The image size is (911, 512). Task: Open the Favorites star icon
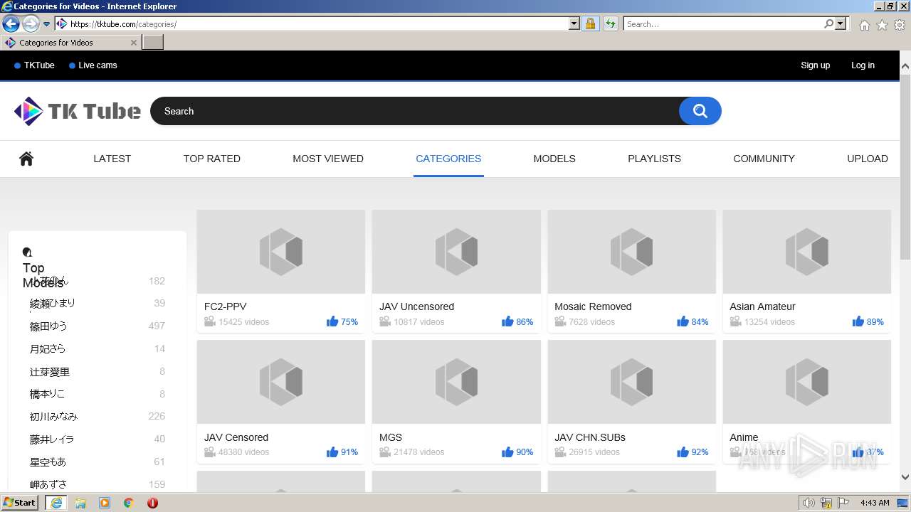882,25
